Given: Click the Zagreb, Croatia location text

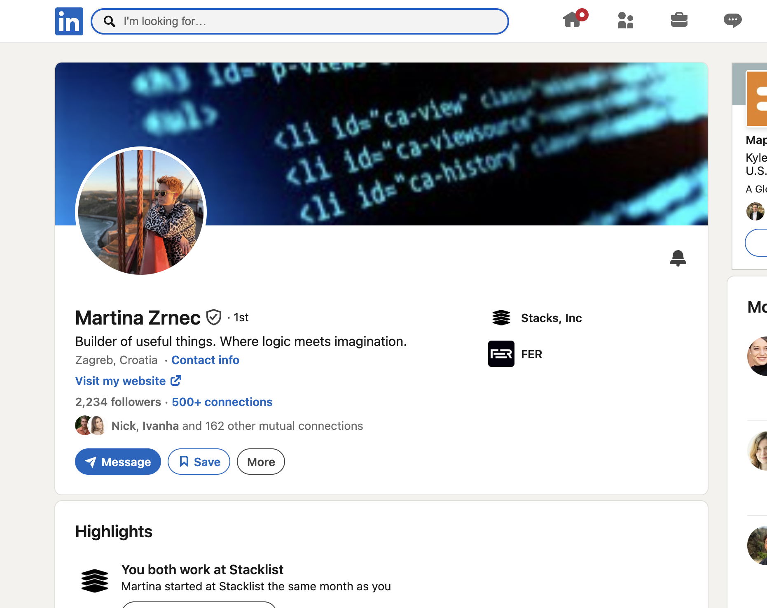Looking at the screenshot, I should pyautogui.click(x=116, y=360).
